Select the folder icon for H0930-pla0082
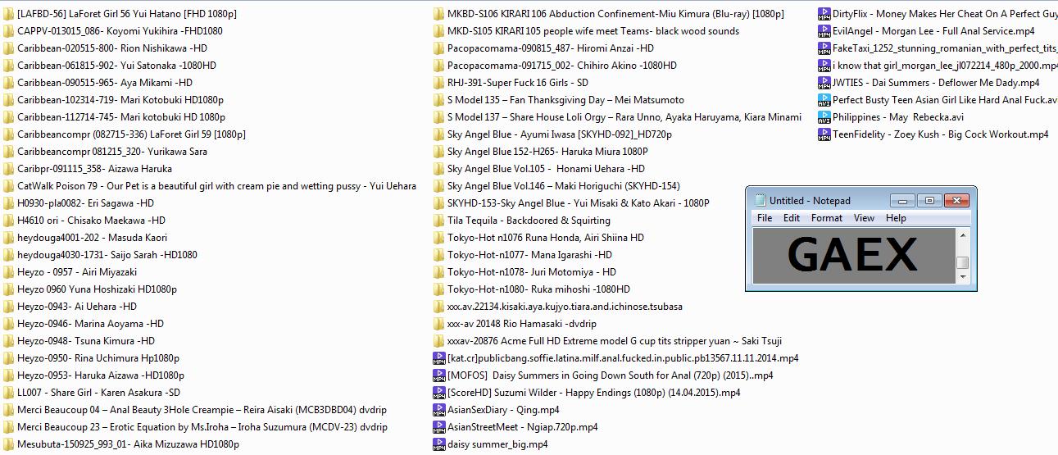This screenshot has height=455, width=1058. click(8, 203)
